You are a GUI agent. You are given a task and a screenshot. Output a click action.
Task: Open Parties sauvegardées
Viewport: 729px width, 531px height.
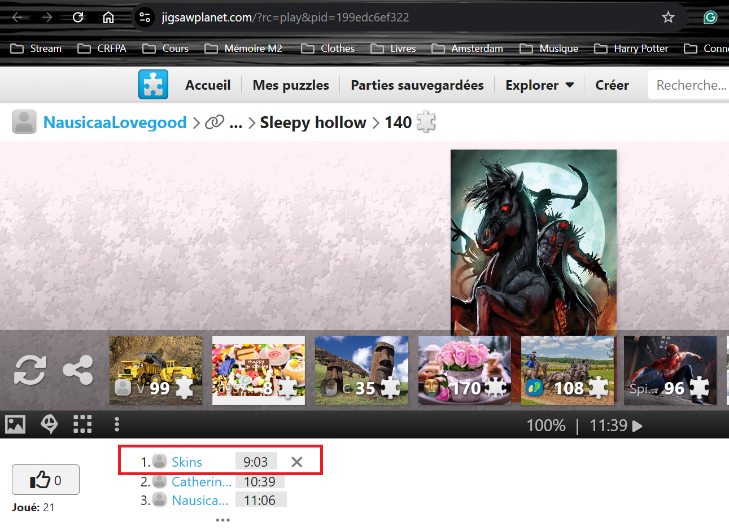(x=417, y=85)
